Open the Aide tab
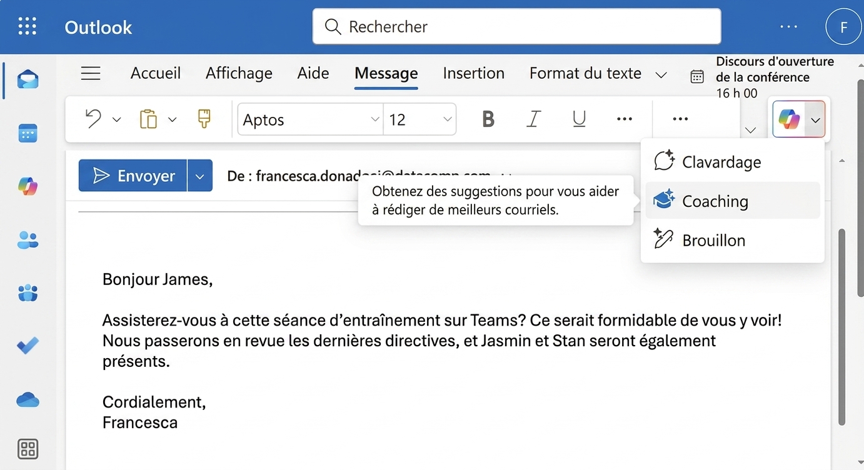The width and height of the screenshot is (864, 470). pyautogui.click(x=313, y=73)
